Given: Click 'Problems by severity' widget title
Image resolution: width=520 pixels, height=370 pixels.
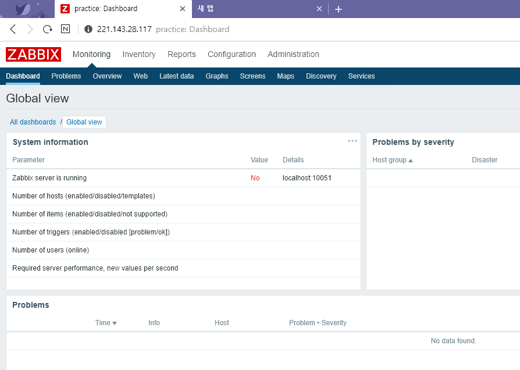Looking at the screenshot, I should tap(413, 142).
